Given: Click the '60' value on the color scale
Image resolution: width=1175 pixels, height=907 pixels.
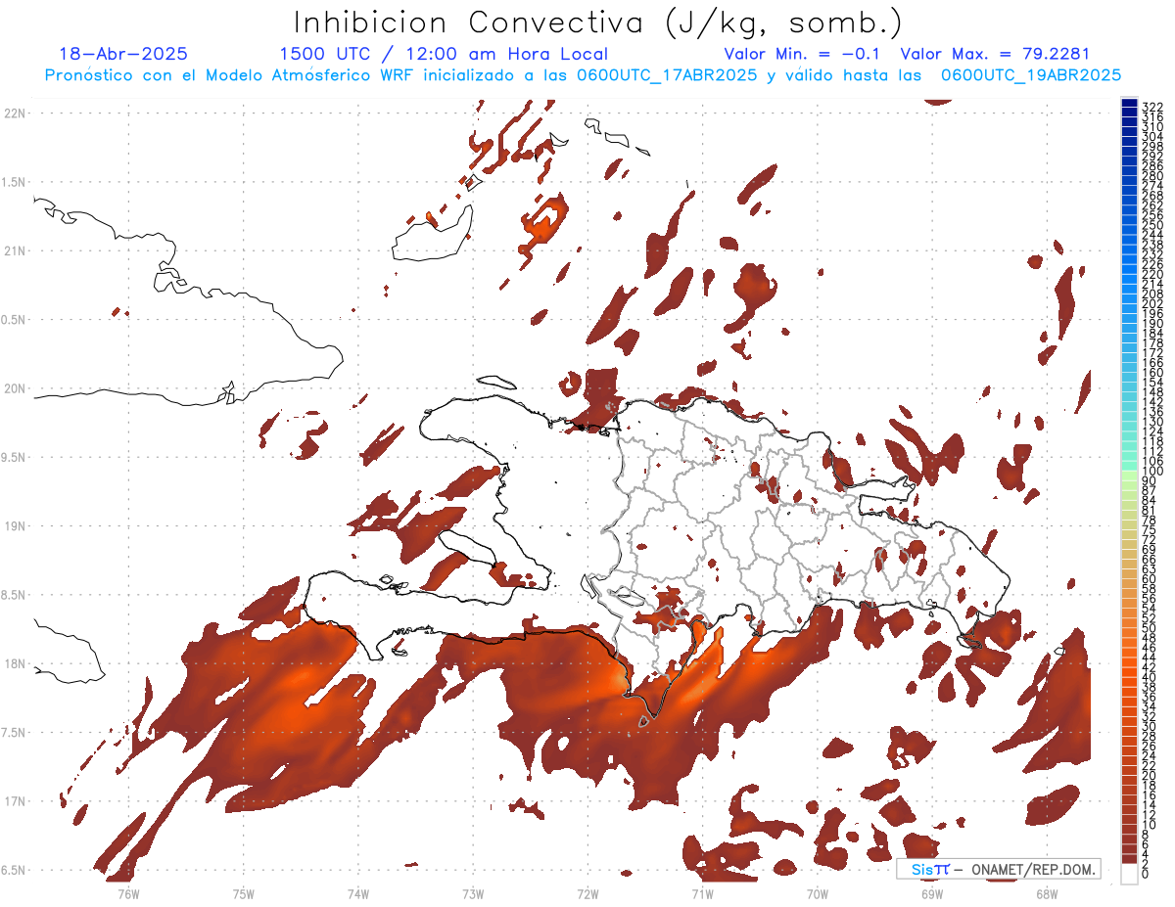Looking at the screenshot, I should (x=1150, y=578).
